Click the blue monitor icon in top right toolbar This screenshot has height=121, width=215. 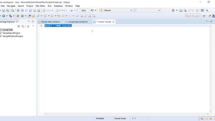(x=202, y=10)
